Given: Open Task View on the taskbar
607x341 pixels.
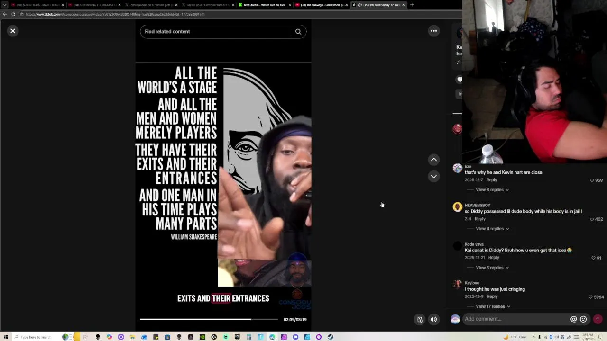Looking at the screenshot, I should pyautogui.click(x=85, y=337).
